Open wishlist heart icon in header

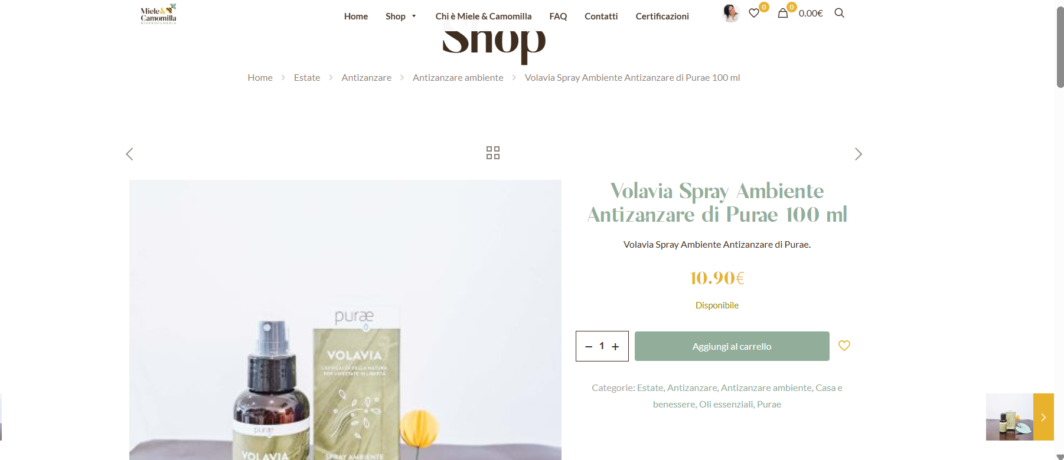tap(754, 13)
